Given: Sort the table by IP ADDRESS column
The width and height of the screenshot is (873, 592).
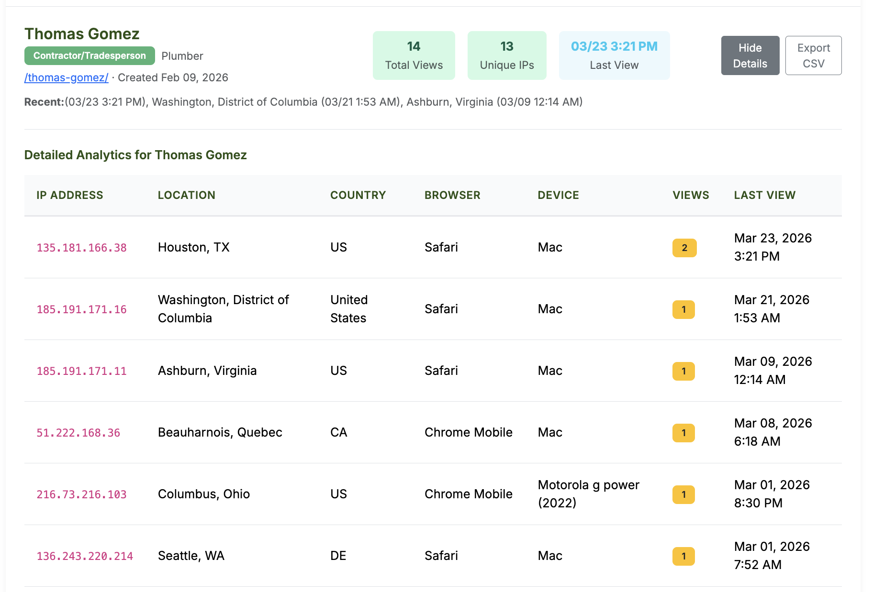Looking at the screenshot, I should coord(70,195).
